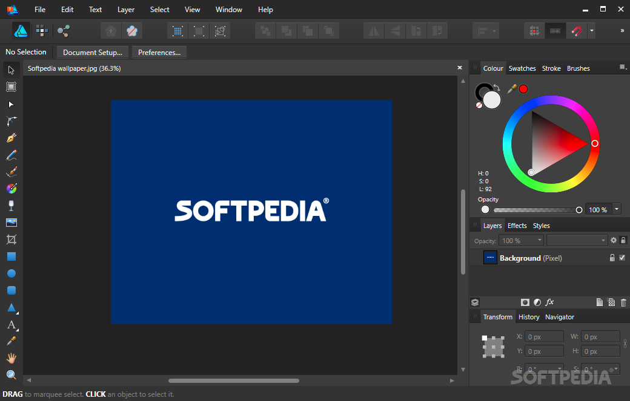Delete layer with trash icon
Image resolution: width=630 pixels, height=401 pixels.
tap(623, 302)
